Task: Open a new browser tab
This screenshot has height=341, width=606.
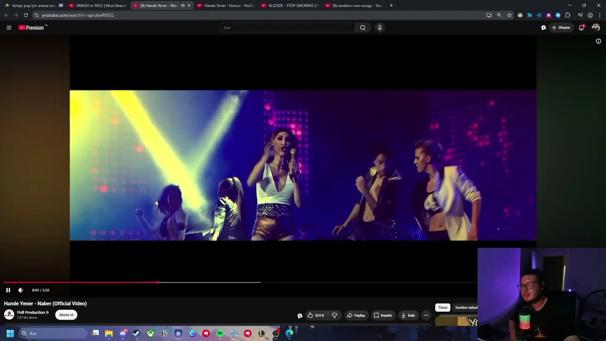Action: tap(391, 6)
